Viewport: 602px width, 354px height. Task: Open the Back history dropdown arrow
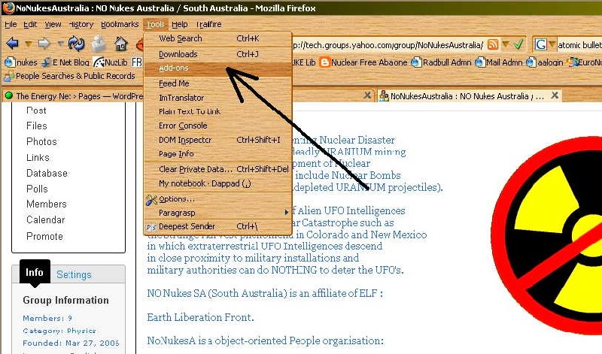point(29,44)
